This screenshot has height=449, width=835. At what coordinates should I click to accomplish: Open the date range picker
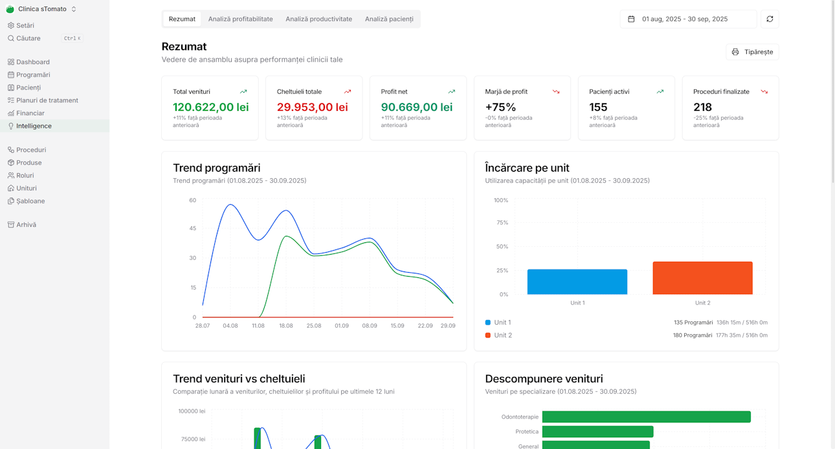point(687,19)
